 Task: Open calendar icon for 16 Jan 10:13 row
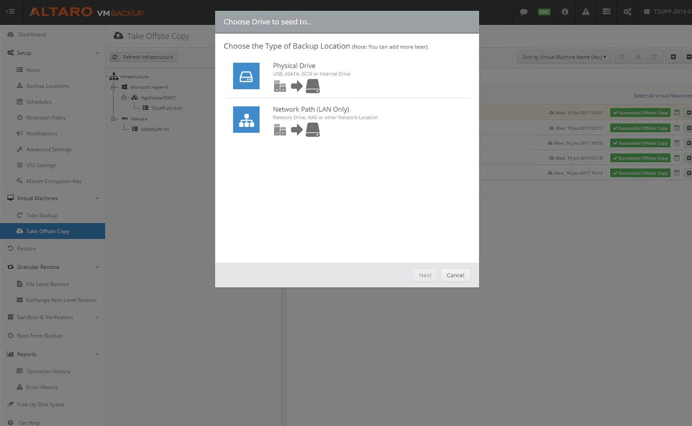point(677,143)
